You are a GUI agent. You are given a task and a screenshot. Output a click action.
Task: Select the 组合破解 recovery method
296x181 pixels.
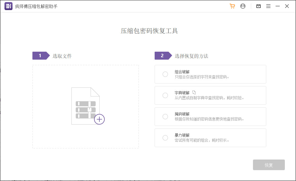165,74
